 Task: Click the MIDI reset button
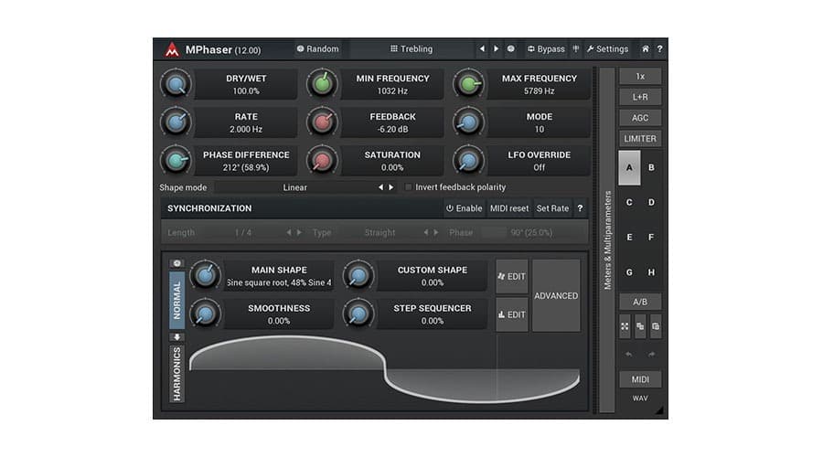click(509, 208)
